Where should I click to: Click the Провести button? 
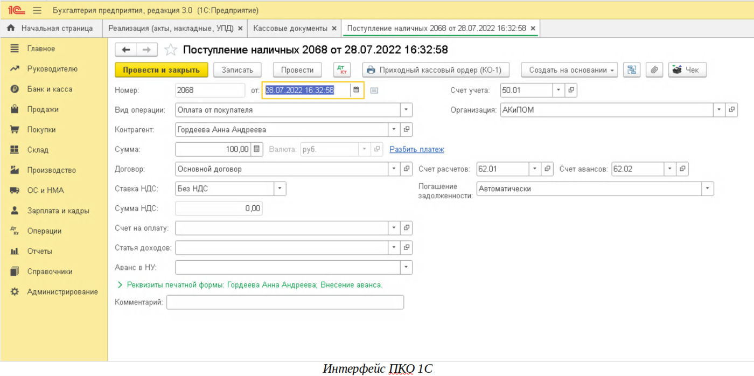[297, 70]
